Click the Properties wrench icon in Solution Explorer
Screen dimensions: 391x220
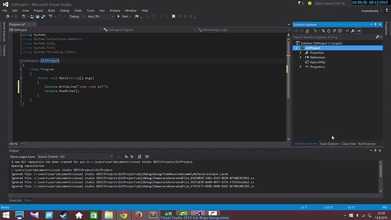[353, 31]
